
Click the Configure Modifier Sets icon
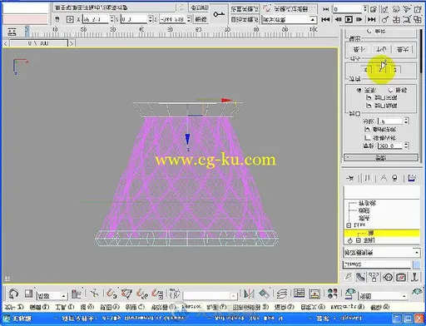point(412,178)
